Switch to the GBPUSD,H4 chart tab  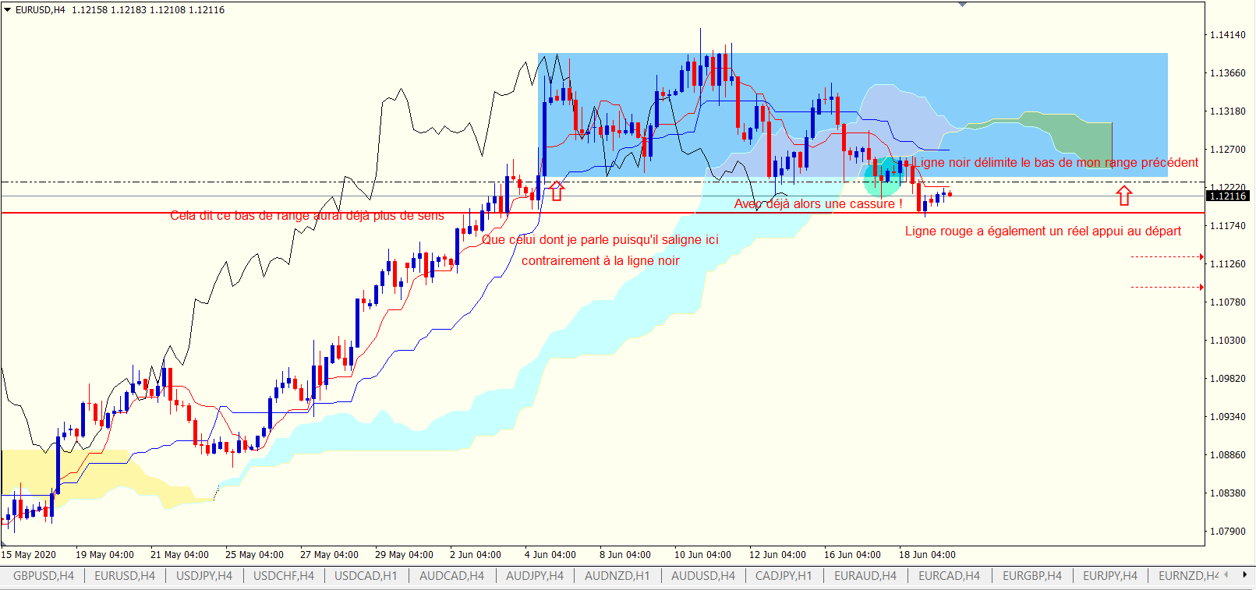tap(44, 576)
